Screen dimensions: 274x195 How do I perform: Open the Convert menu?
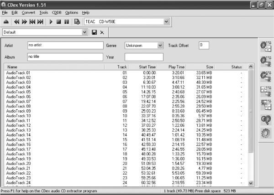point(28,13)
